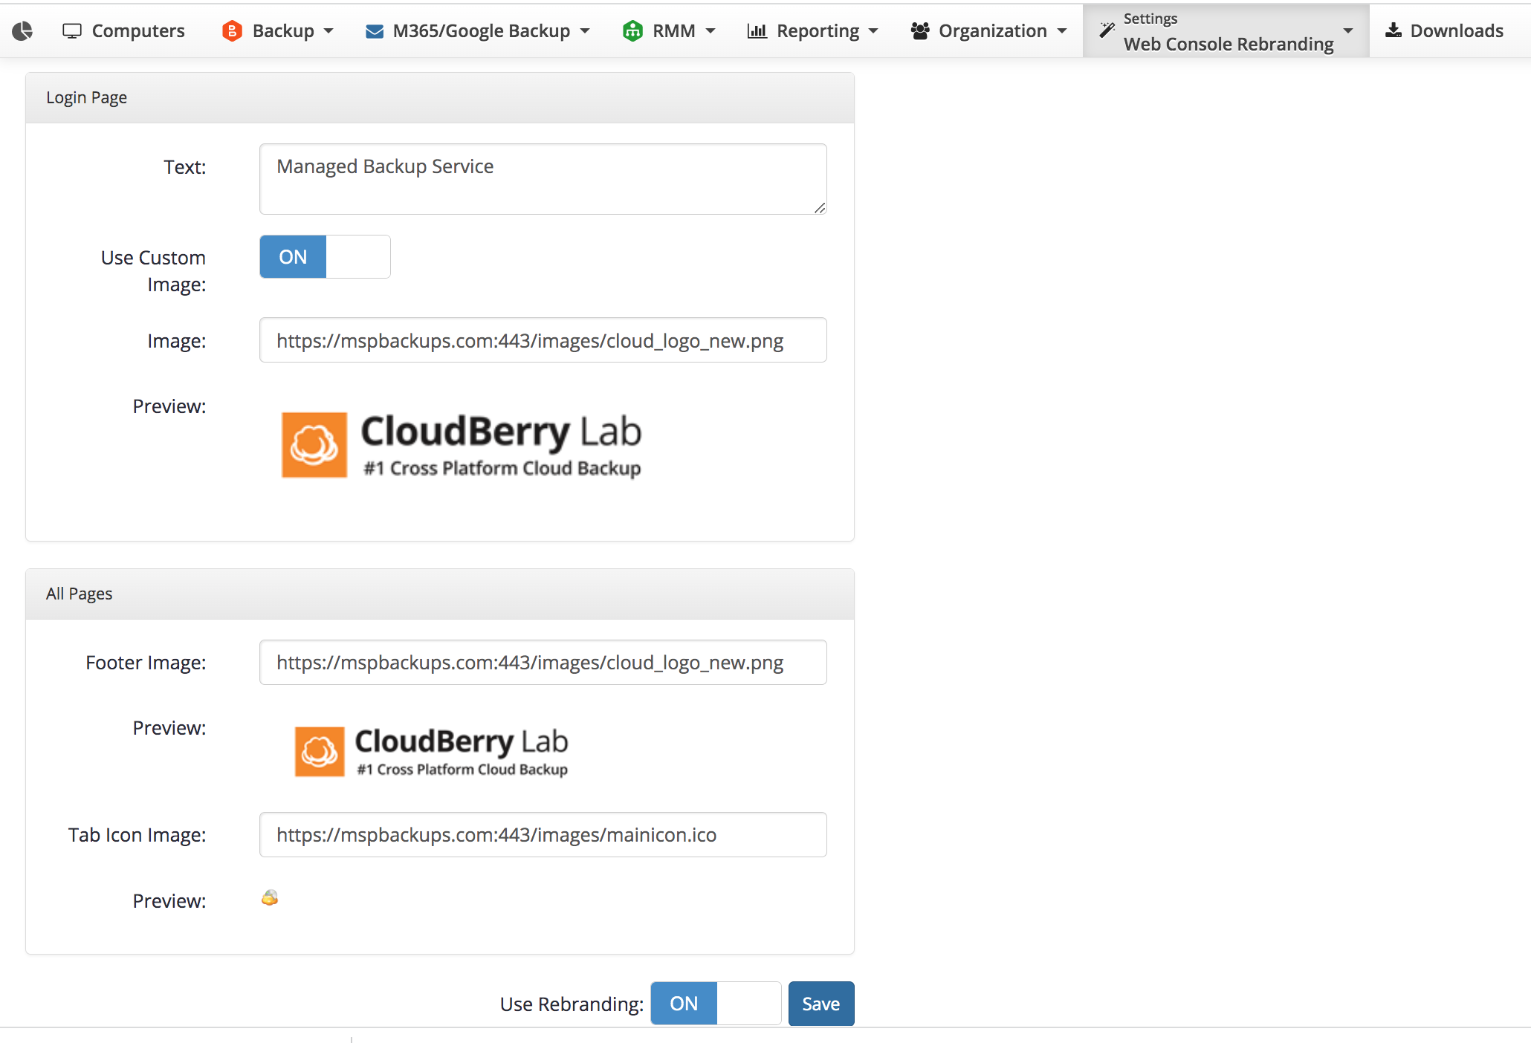Expand the M365/Google Backup dropdown arrow
Viewport: 1531px width, 1043px height.
(585, 31)
